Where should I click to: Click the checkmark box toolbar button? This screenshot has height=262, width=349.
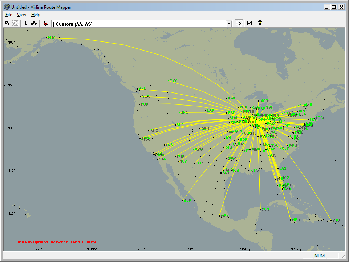pyautogui.click(x=249, y=23)
